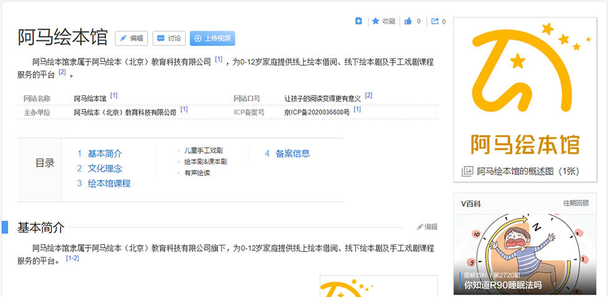Click the 上传视频 upload video button
Screen dimensions: 608x297
pyautogui.click(x=213, y=39)
